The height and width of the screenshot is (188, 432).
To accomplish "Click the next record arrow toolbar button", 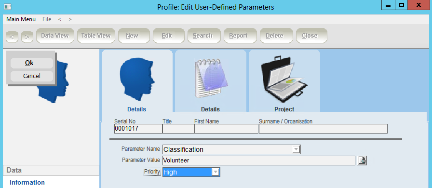I will click(27, 37).
